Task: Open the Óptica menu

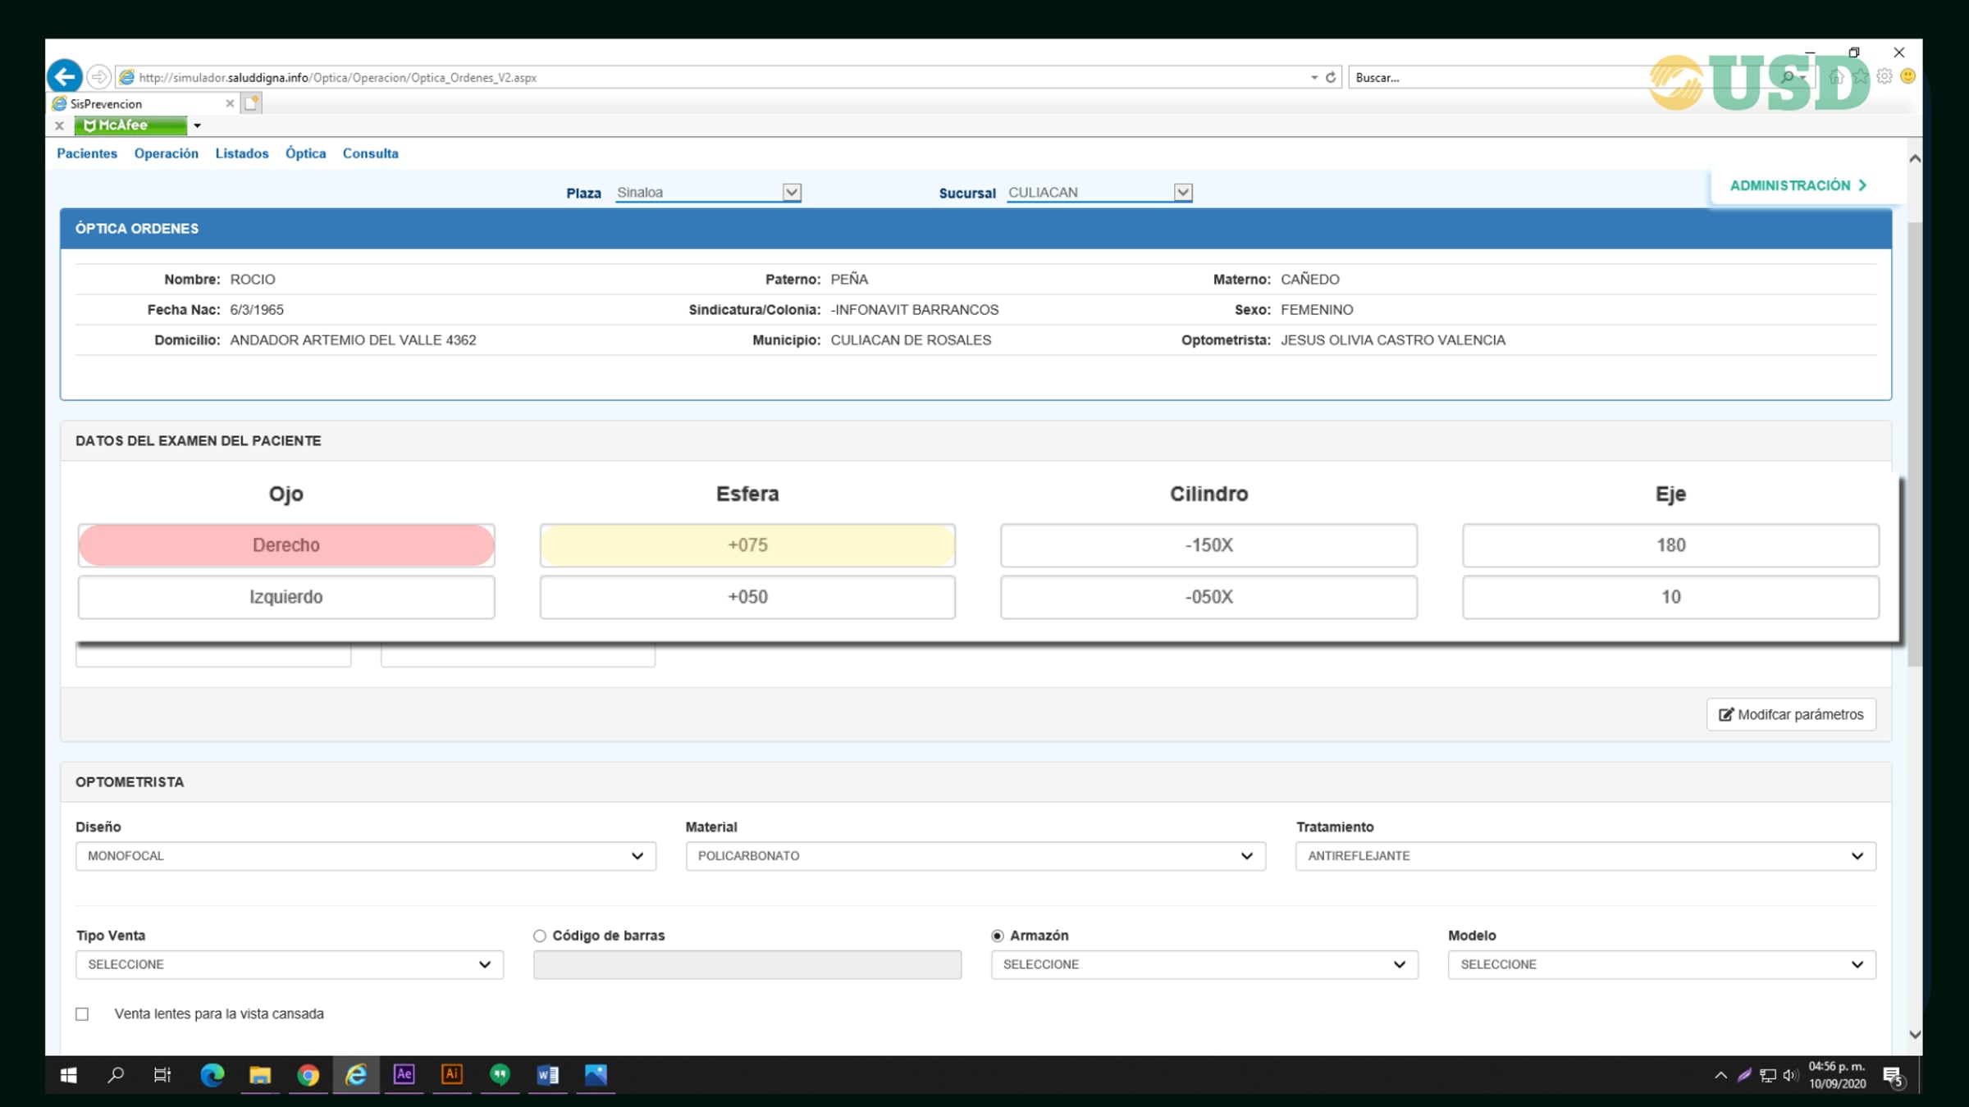Action: [305, 153]
